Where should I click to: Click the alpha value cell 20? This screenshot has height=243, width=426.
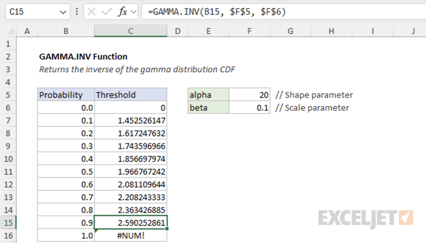coord(249,95)
